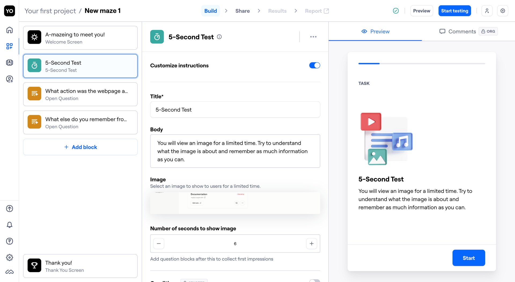Open help using the question mark icon

[9, 241]
